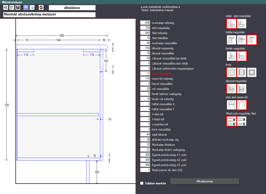Click the Mobil polcok db Alsó field
Viewport: 266px width, 194px height.
[x=145, y=170]
